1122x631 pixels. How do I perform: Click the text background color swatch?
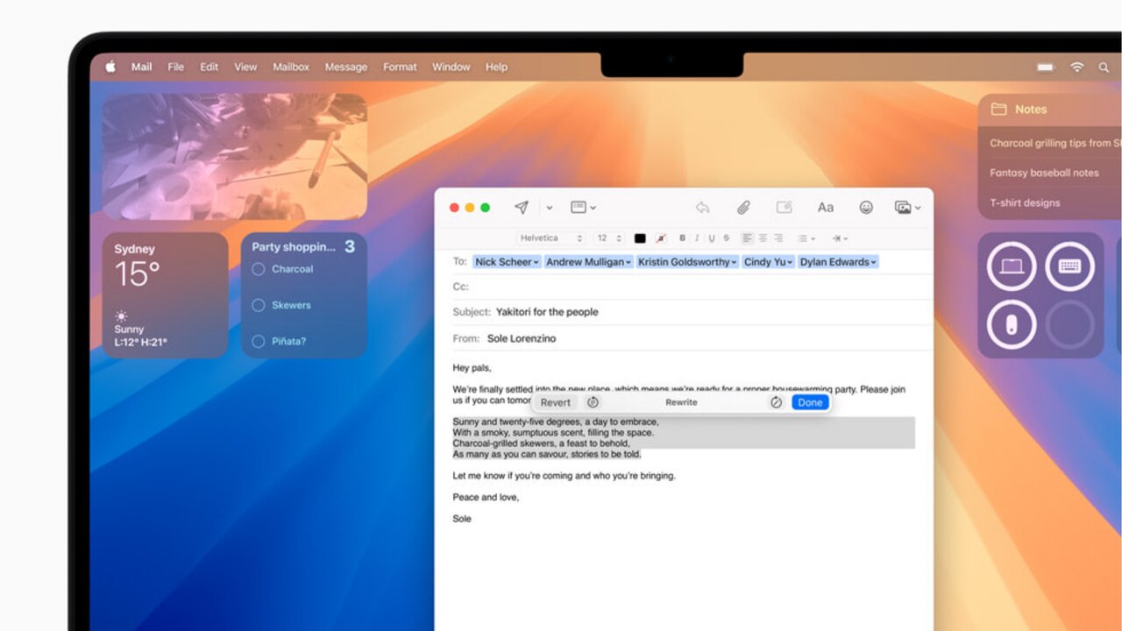click(x=660, y=238)
